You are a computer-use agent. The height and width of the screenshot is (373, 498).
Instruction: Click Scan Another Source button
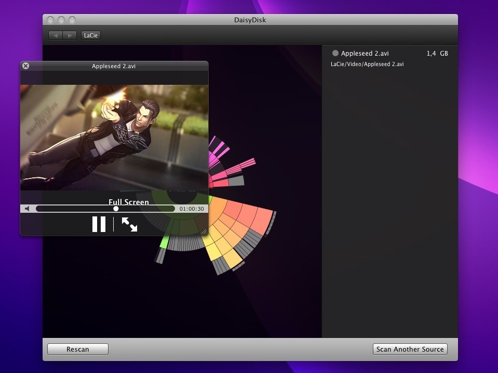point(410,349)
